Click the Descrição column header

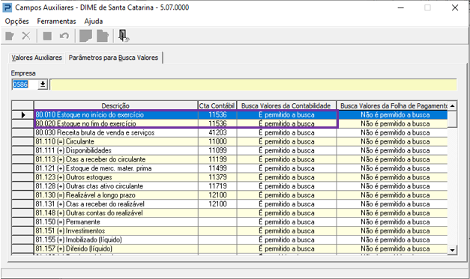(115, 105)
